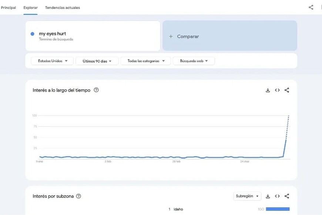The image size is (322, 215).
Task: Open embed code for interest over time chart
Action: (x=277, y=90)
